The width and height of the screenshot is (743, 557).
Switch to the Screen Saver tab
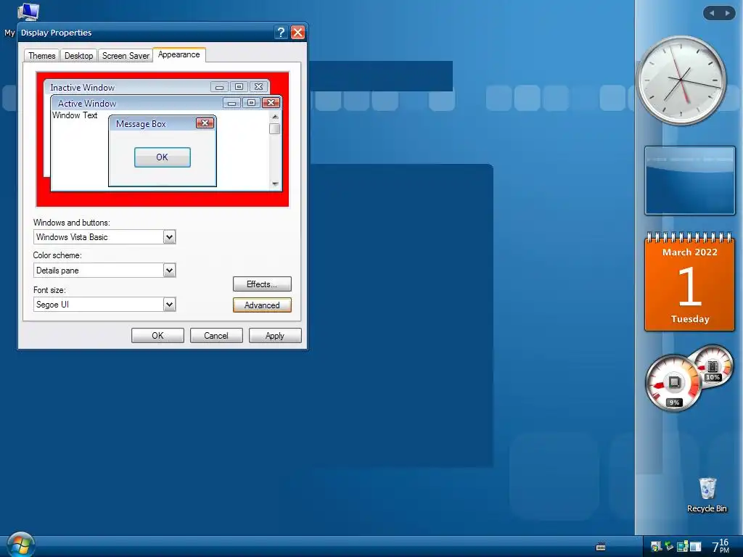(126, 55)
